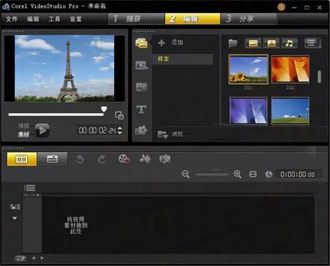Toggle show videos filter in library
330x266 pixels.
(253, 43)
